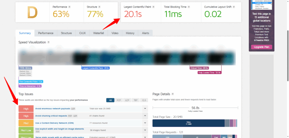
Task: Click the TTFB 861ms timeline marker
Action: coord(25,68)
